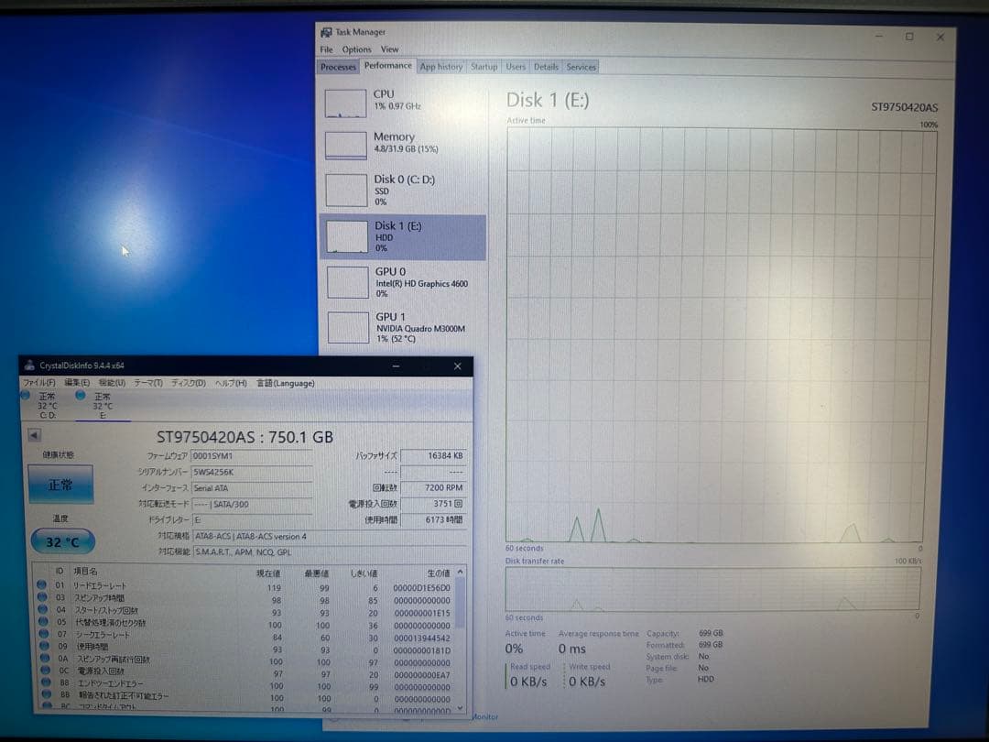Click the 正常 health status badge
989x742 pixels.
(x=60, y=484)
